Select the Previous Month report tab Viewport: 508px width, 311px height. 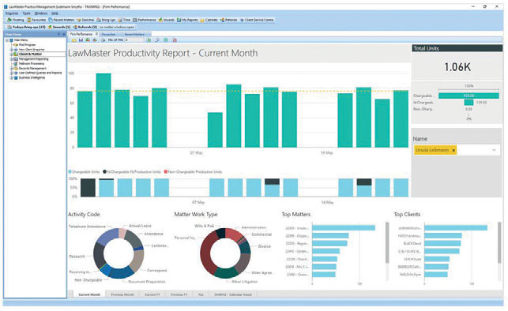click(x=122, y=294)
